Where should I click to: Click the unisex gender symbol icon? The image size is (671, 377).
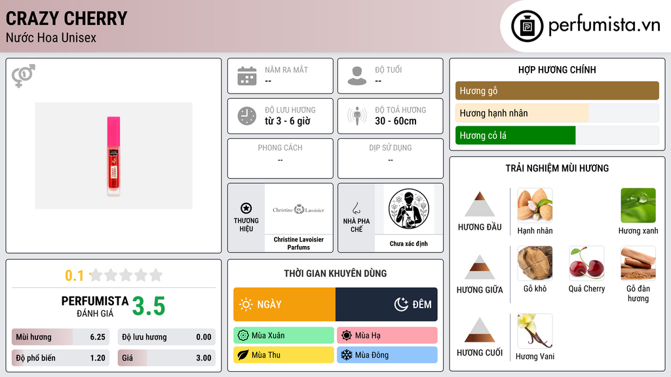pos(24,76)
